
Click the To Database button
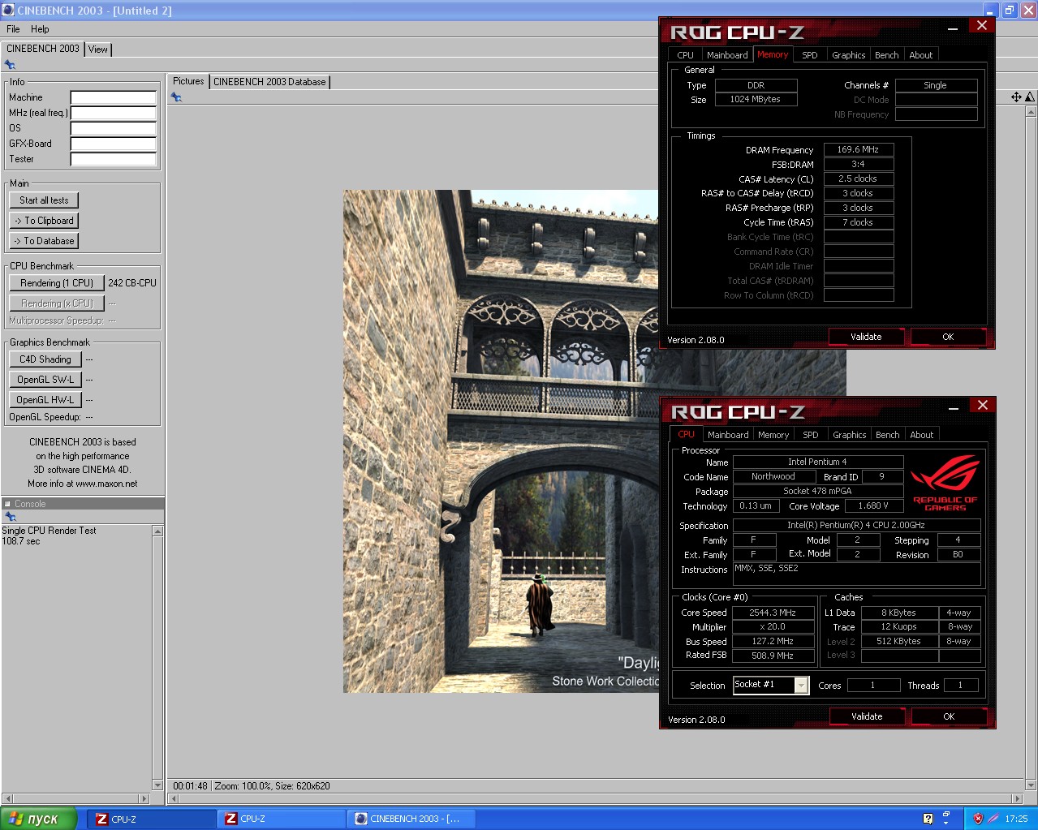(44, 241)
